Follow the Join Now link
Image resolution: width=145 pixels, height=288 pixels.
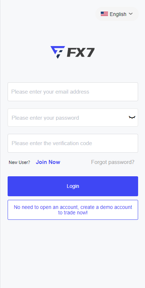48,162
